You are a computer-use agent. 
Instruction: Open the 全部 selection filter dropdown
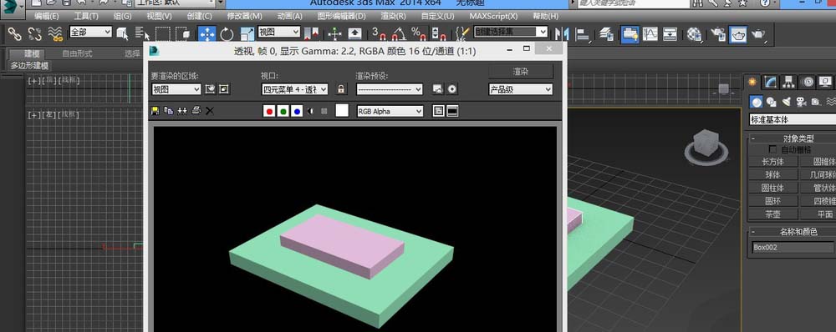[90, 33]
